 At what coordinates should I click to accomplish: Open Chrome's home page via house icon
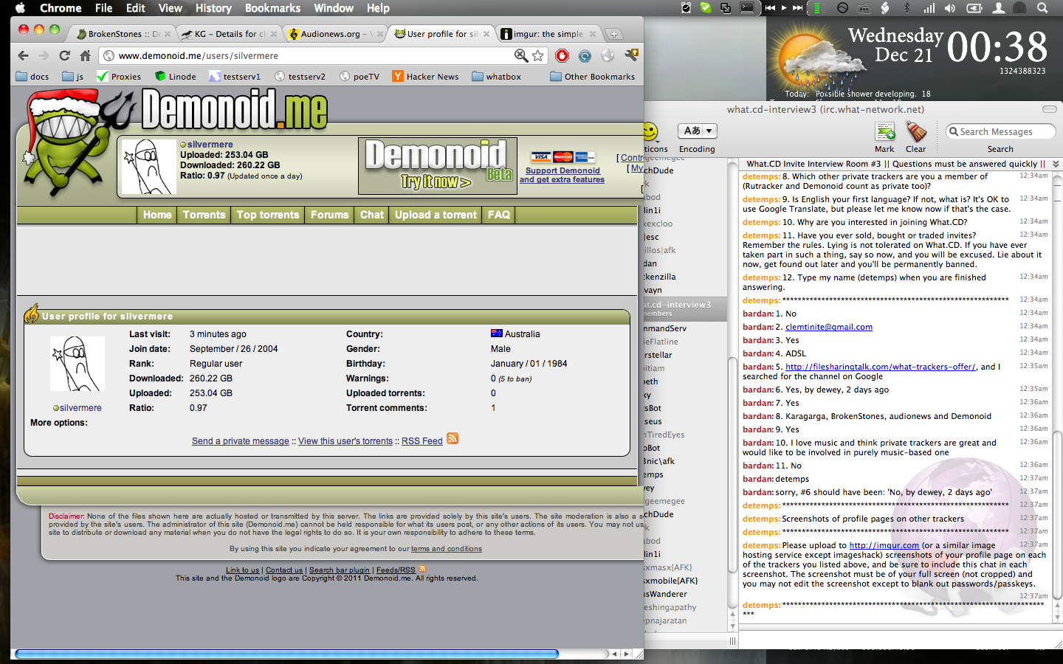pyautogui.click(x=85, y=56)
